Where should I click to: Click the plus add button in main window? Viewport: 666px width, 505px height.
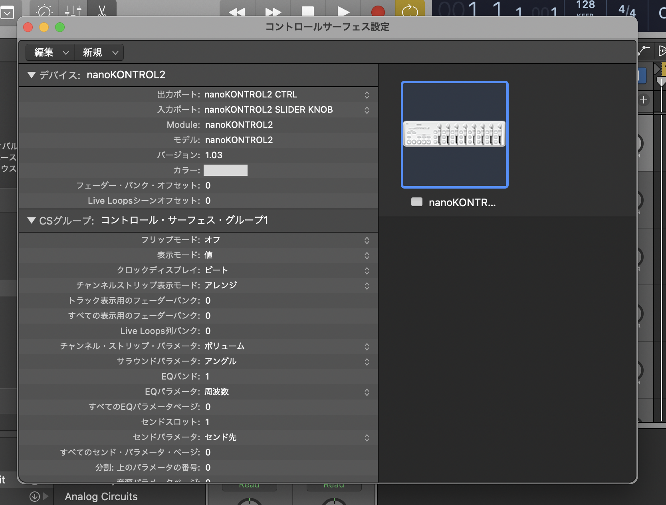coord(644,100)
